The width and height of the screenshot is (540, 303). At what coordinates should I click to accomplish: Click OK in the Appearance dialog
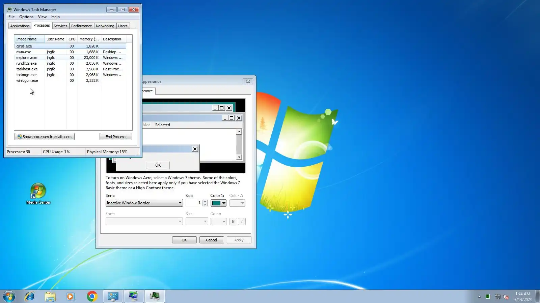[184, 240]
